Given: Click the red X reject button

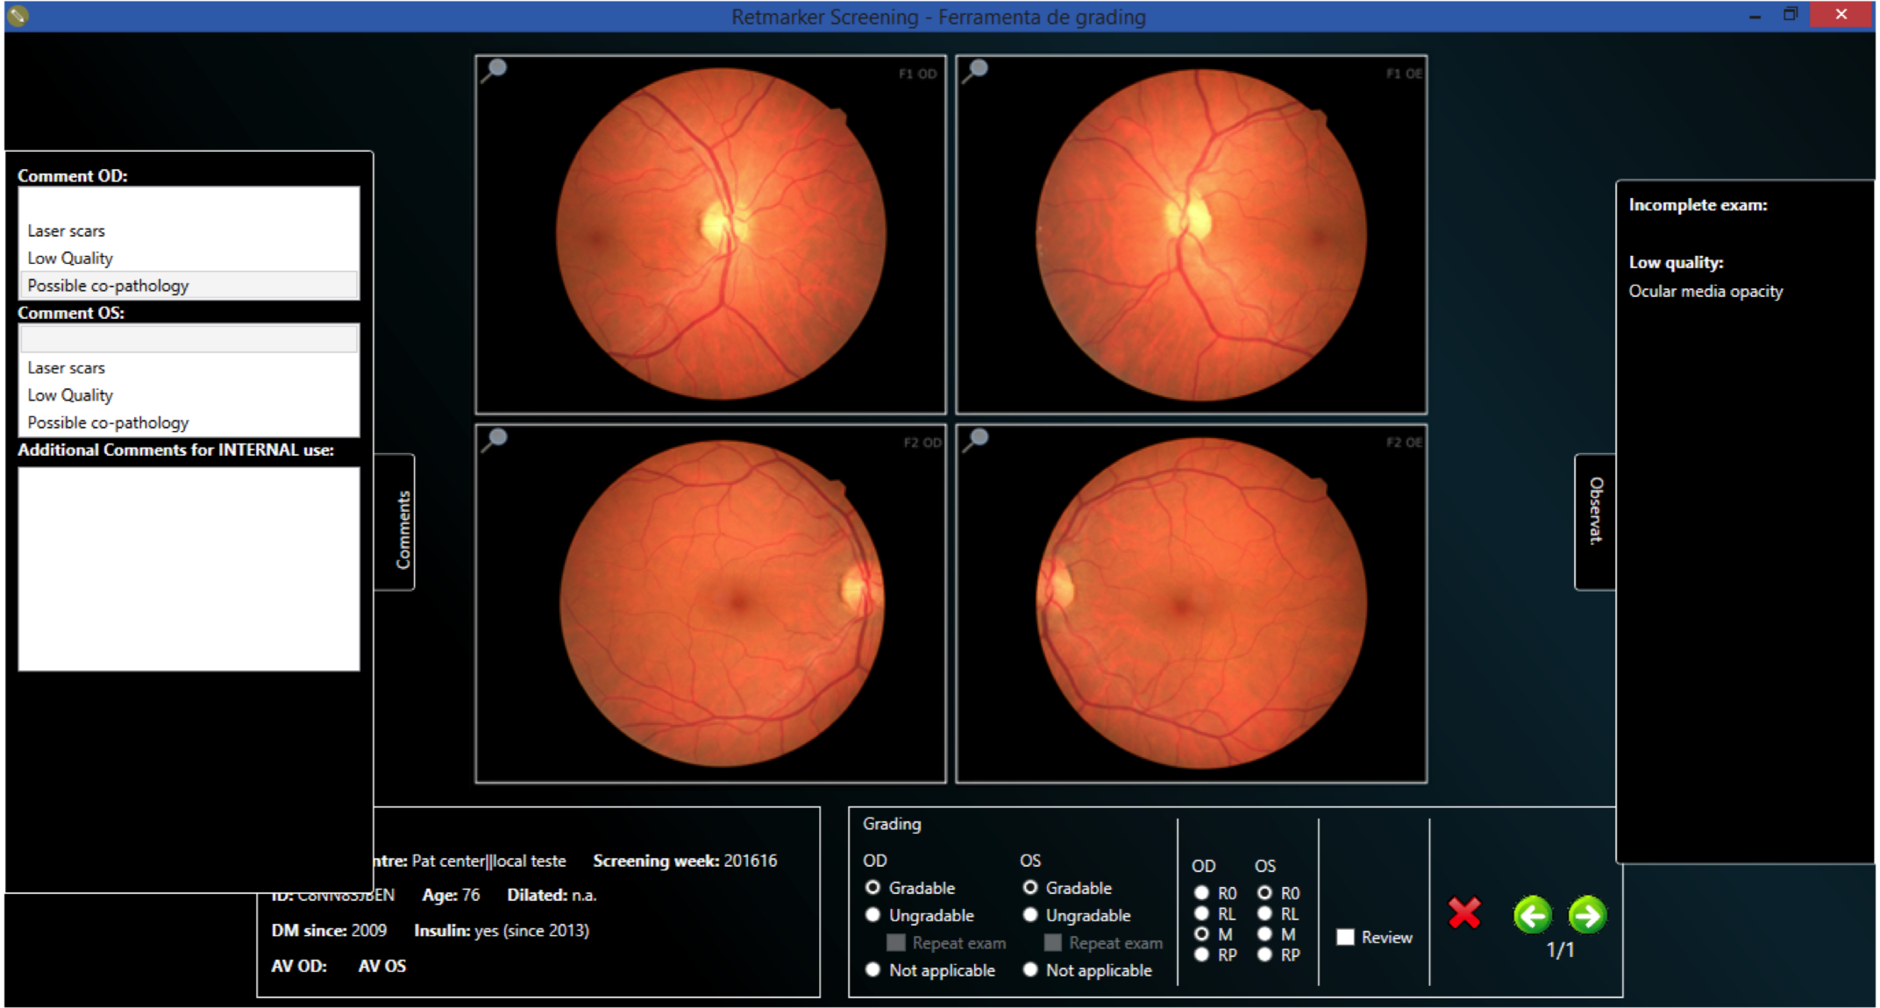Looking at the screenshot, I should 1464,913.
